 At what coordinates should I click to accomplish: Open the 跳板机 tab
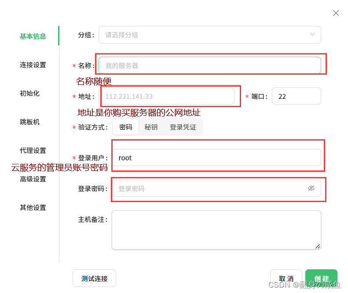click(x=30, y=122)
